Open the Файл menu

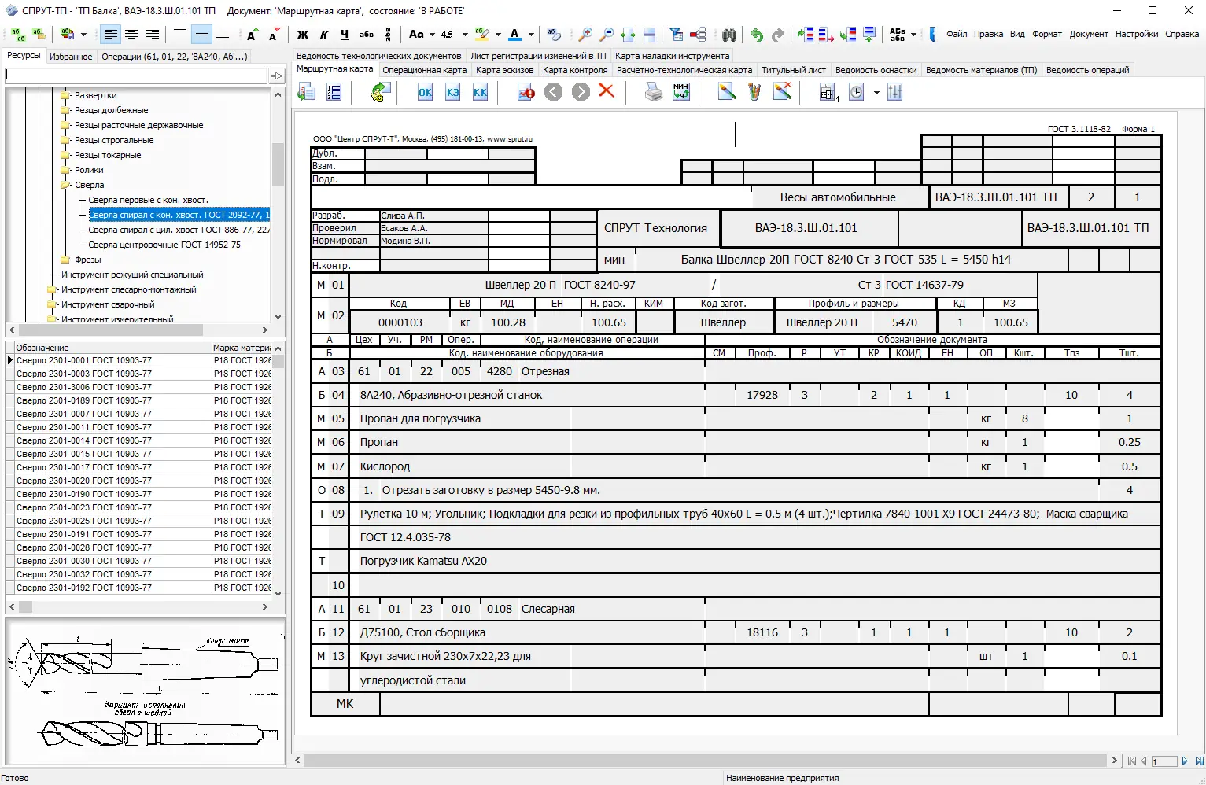coord(957,34)
